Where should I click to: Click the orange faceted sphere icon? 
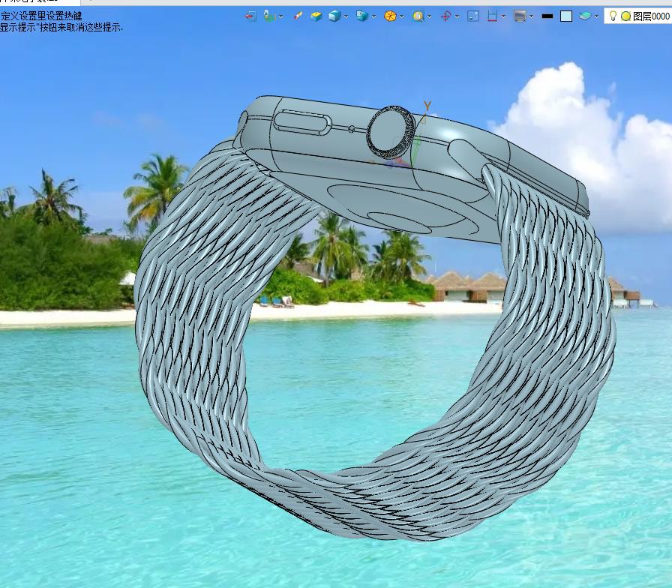[x=390, y=16]
